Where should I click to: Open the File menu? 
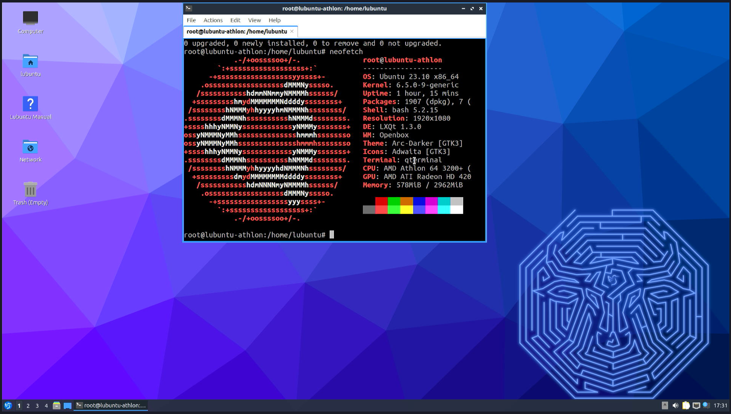191,20
